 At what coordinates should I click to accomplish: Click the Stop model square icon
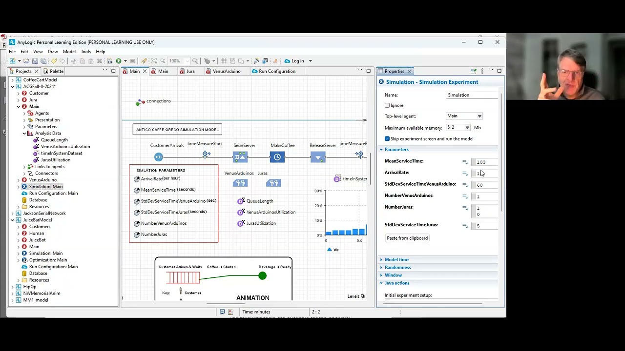click(132, 61)
